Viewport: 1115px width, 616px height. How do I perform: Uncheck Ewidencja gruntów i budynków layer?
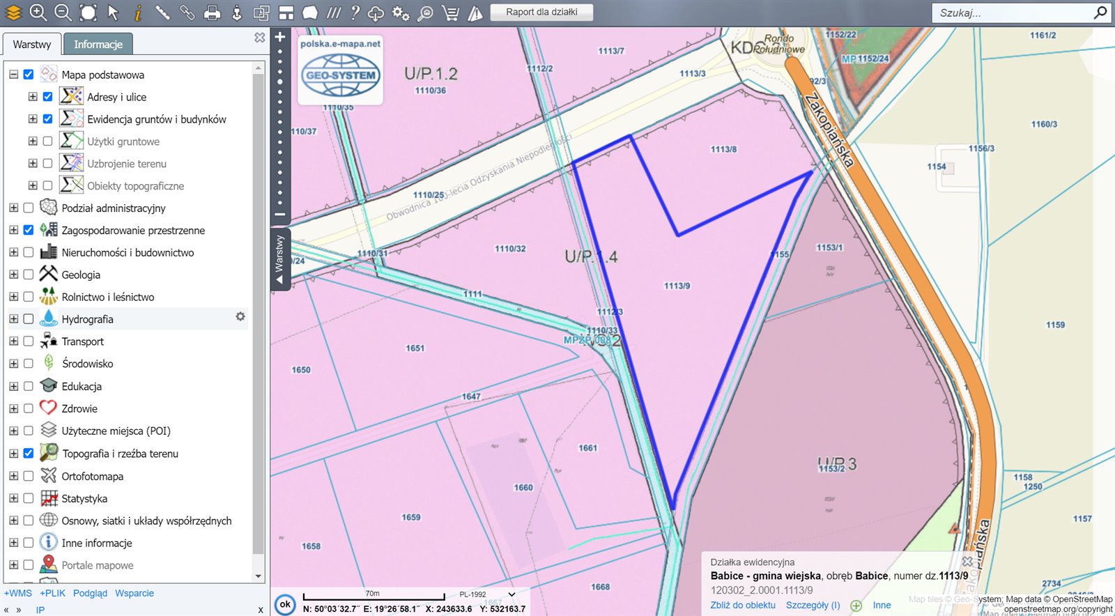pos(47,119)
